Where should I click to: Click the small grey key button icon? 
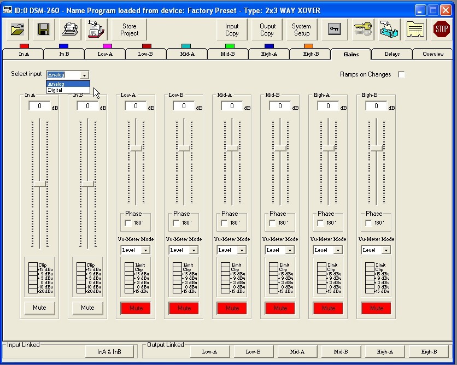pyautogui.click(x=335, y=30)
